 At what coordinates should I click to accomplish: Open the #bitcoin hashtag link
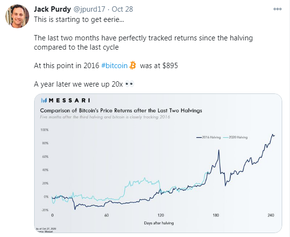[115, 66]
